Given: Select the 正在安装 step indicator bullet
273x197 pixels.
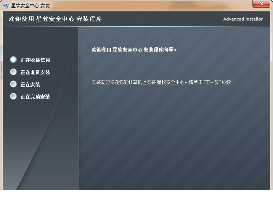Looking at the screenshot, I should (14, 84).
